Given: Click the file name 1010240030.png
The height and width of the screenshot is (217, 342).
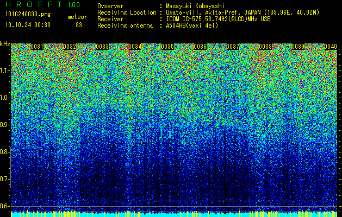Looking at the screenshot, I should pyautogui.click(x=28, y=15).
